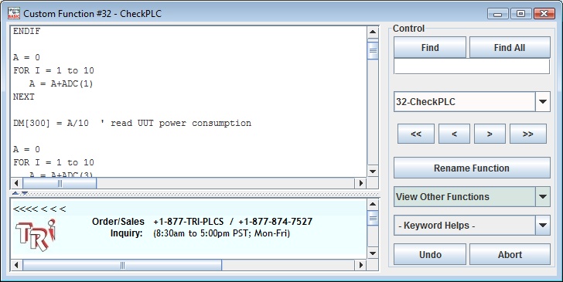Viewport: 563px width, 282px height.
Task: Click down arrow of help pane vertical scrollbar
Action: [x=373, y=253]
